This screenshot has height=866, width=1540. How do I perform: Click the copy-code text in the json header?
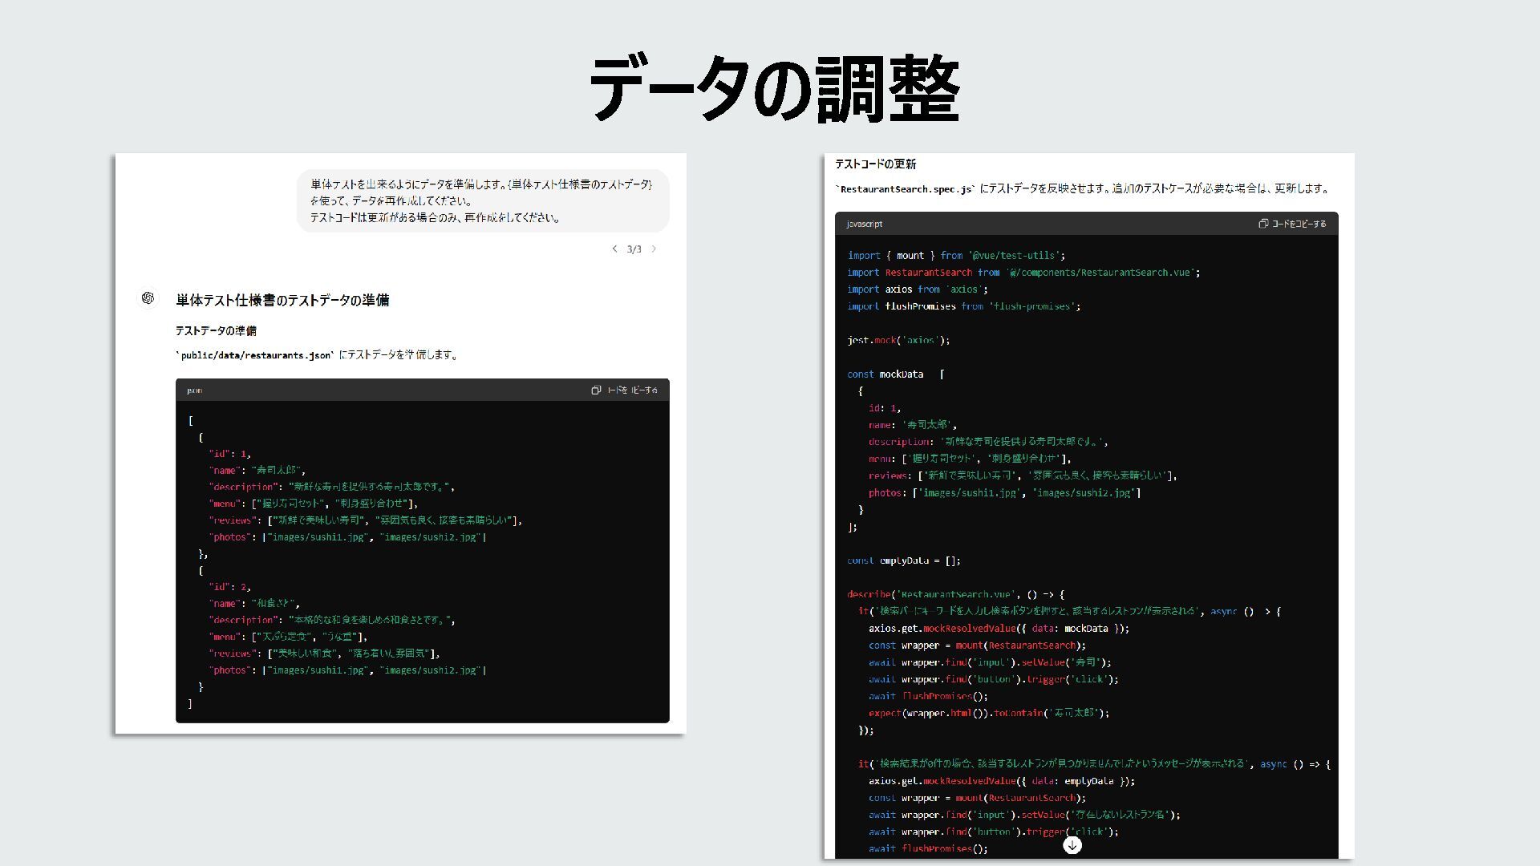[632, 391]
